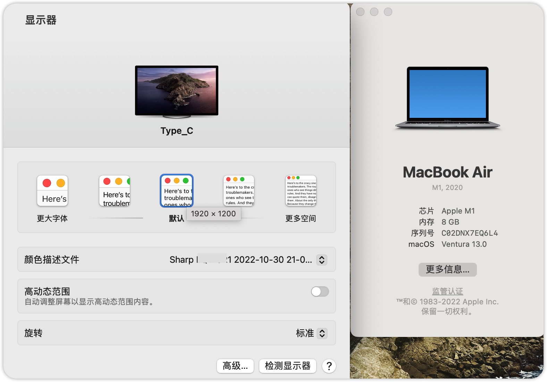Image resolution: width=547 pixels, height=382 pixels.
Task: Select the larger text resolution option
Action: pyautogui.click(x=52, y=191)
